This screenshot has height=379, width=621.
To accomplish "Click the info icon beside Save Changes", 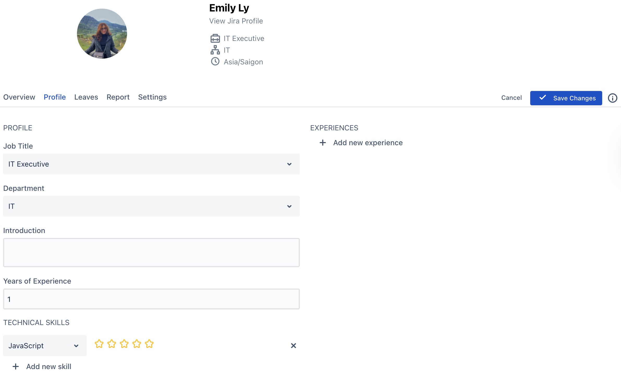I will tap(612, 98).
